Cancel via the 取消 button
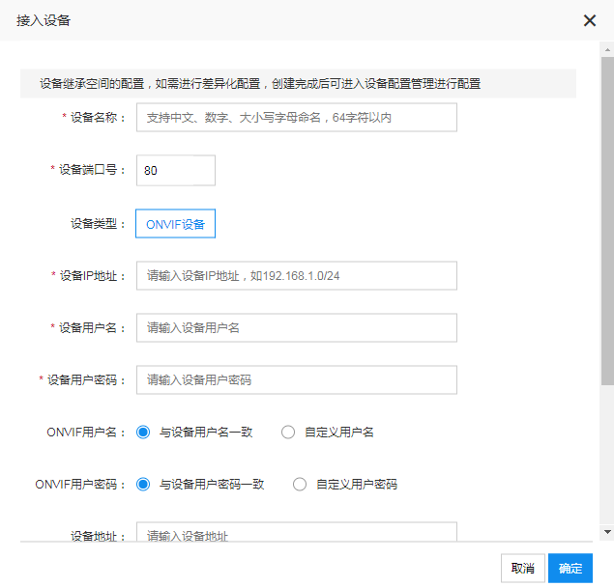Image resolution: width=614 pixels, height=587 pixels. [x=523, y=568]
